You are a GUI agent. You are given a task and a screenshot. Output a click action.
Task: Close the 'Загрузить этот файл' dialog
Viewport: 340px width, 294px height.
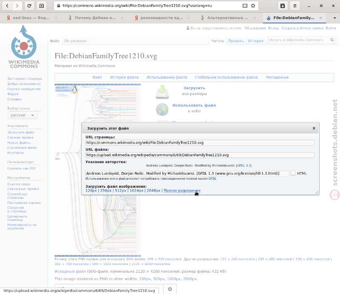coord(314,128)
